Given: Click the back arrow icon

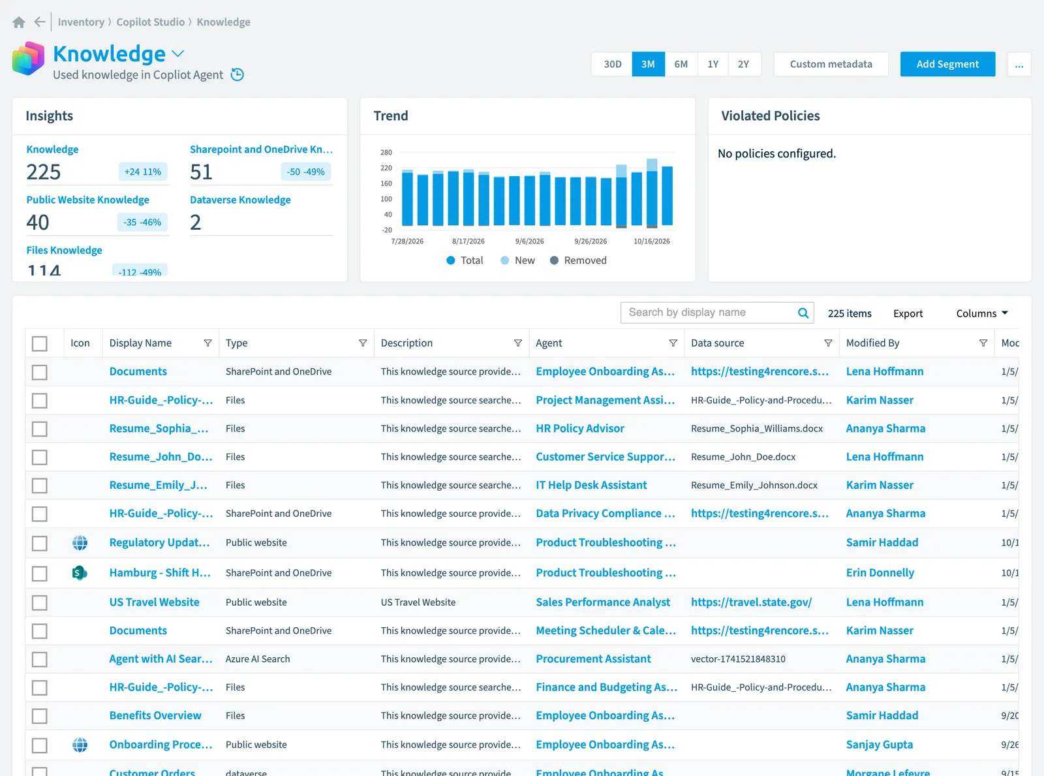Looking at the screenshot, I should [40, 22].
